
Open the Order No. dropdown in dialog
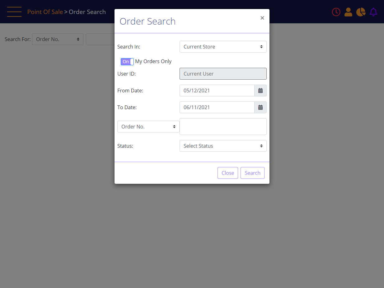pos(148,127)
